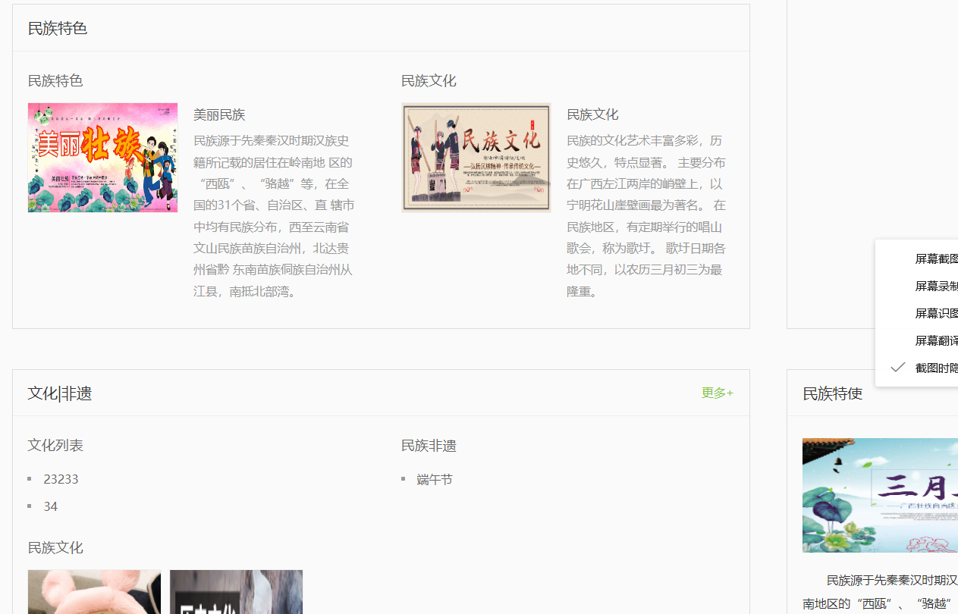Click the 民族特使 panel heading
Viewport: 958px width, 614px height.
click(x=832, y=393)
